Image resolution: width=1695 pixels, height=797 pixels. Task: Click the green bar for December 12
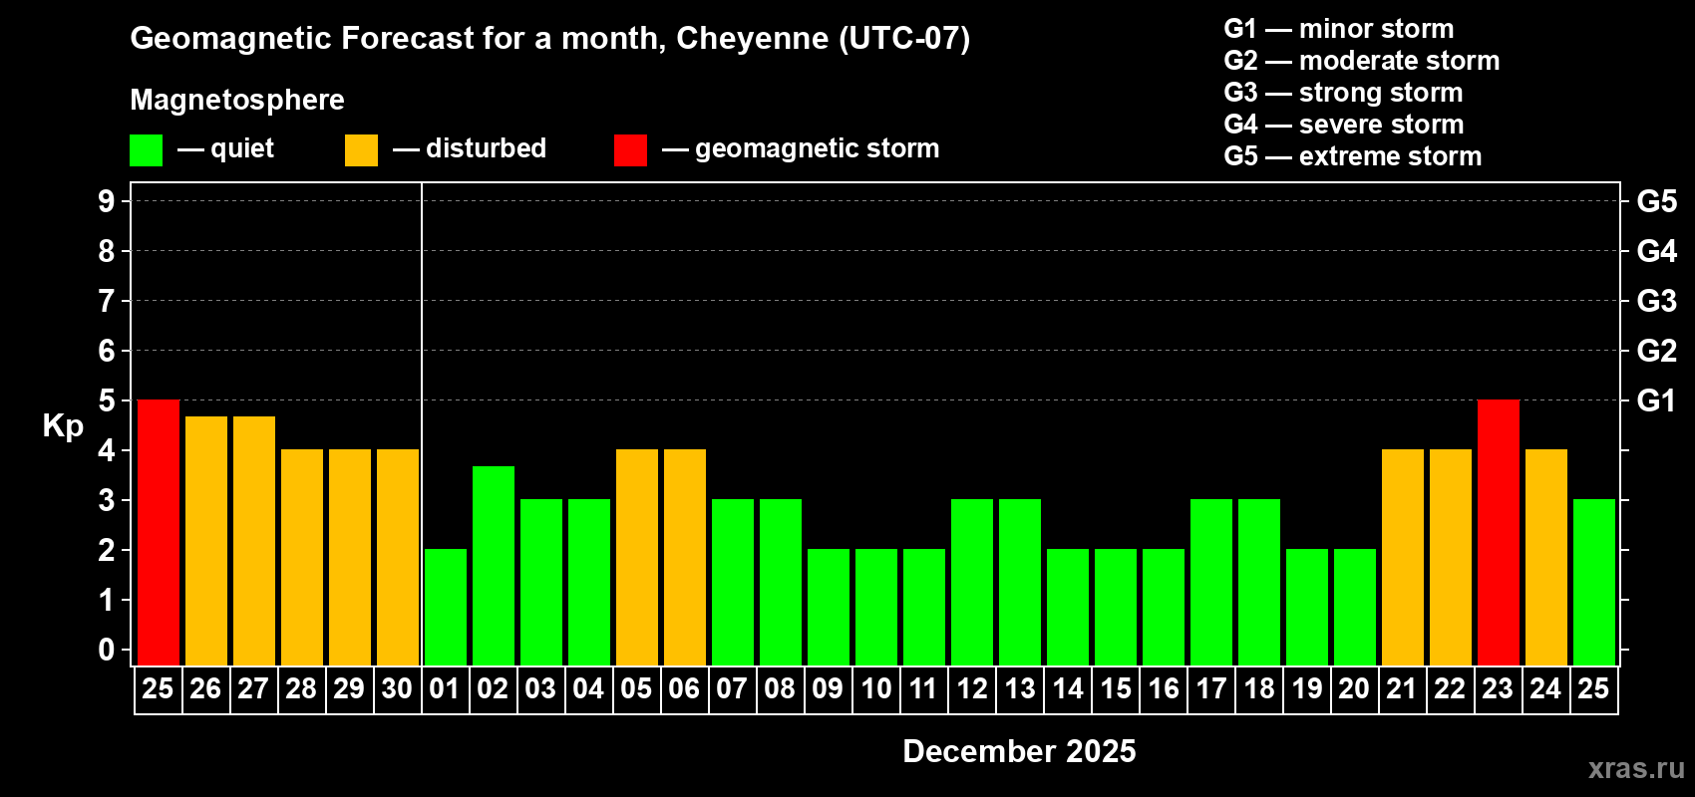pos(972,582)
